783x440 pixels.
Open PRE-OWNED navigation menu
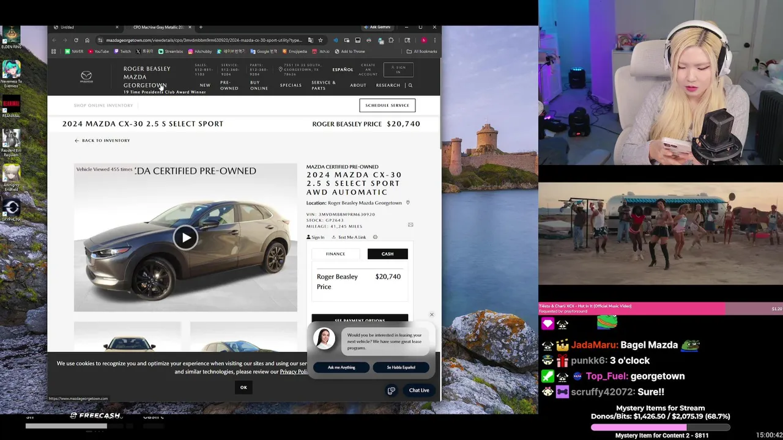(x=229, y=86)
